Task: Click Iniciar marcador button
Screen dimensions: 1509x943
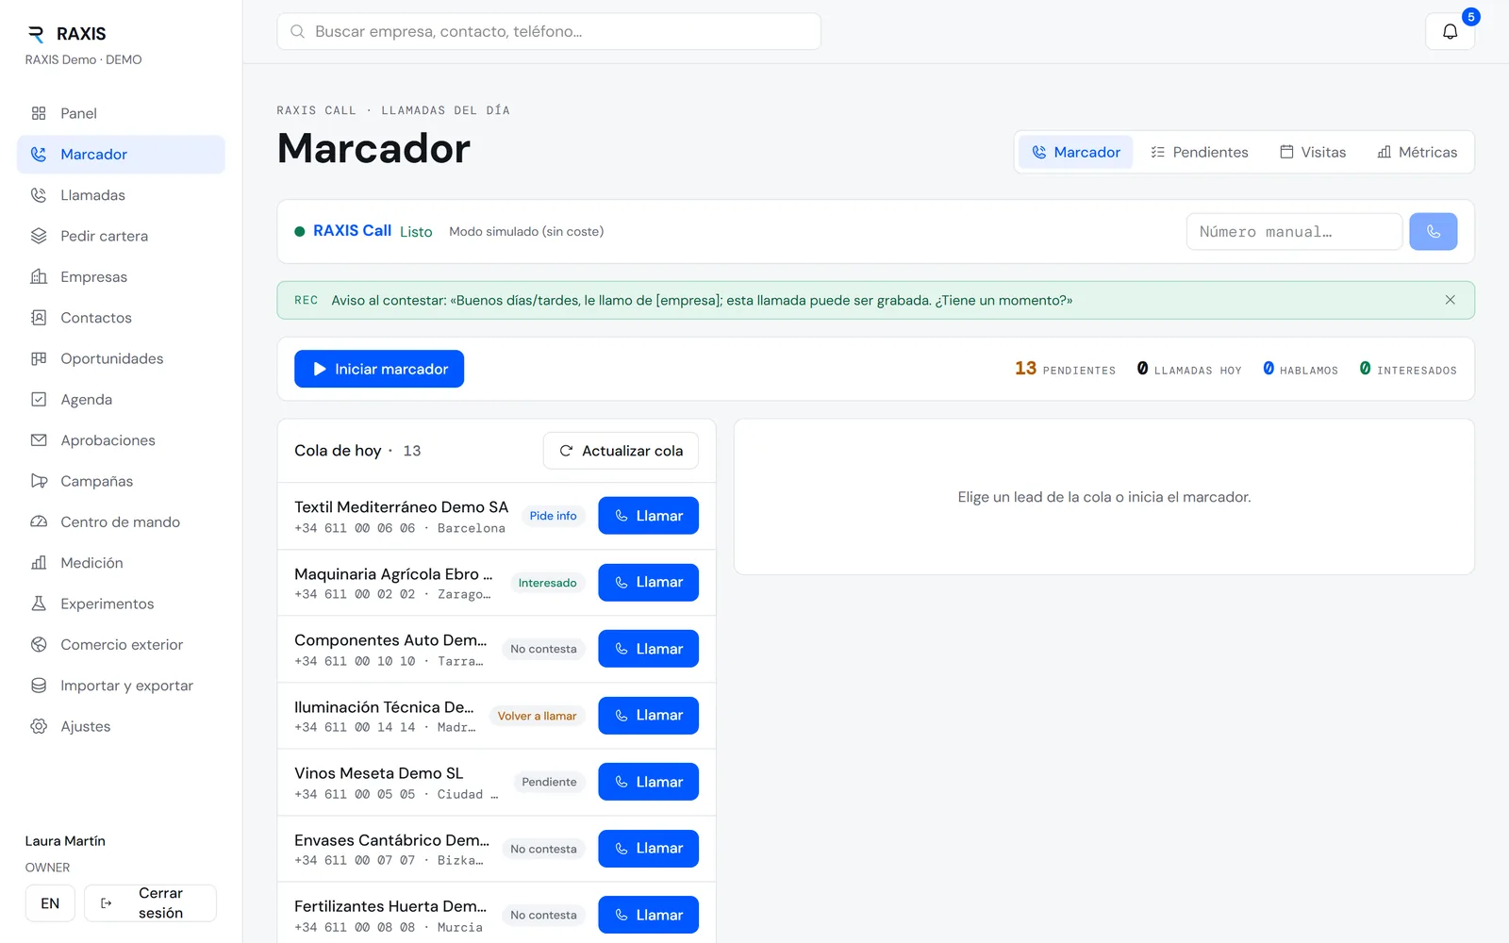Action: (x=379, y=369)
